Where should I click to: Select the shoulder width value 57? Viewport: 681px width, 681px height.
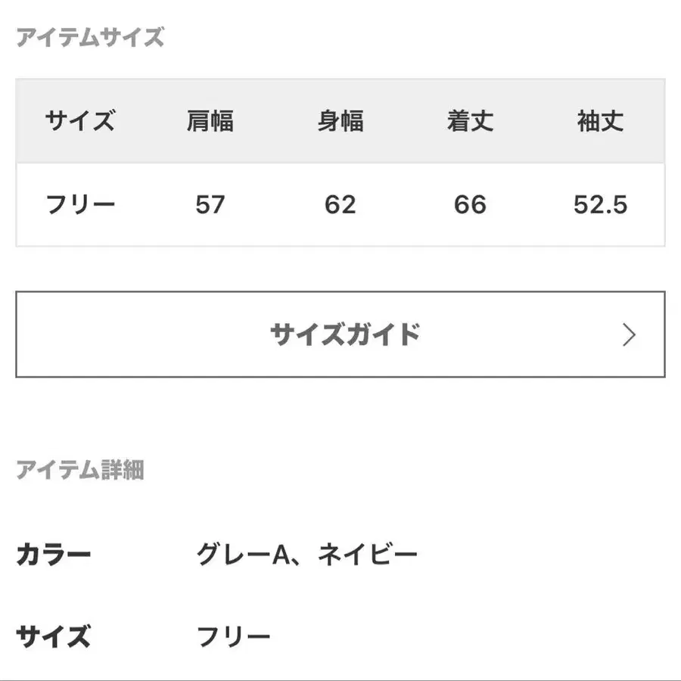click(210, 205)
